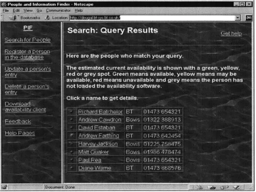Open Richard Batchelor's details
256x192 pixels.
pyautogui.click(x=100, y=112)
